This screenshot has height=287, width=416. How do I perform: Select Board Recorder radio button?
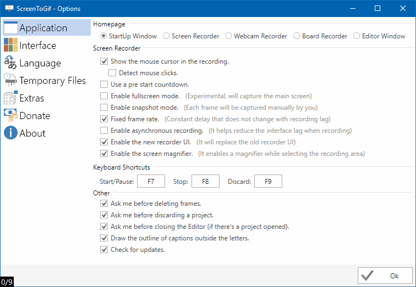(x=297, y=36)
